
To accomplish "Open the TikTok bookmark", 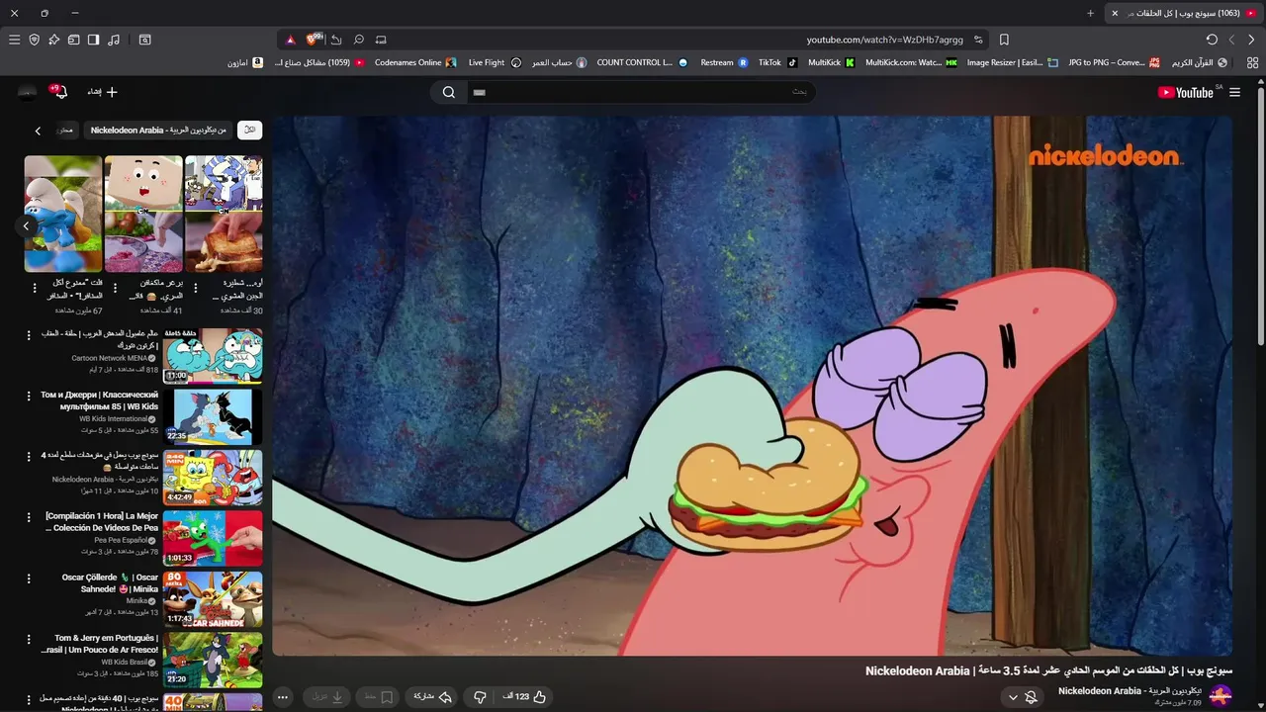I will pos(777,62).
